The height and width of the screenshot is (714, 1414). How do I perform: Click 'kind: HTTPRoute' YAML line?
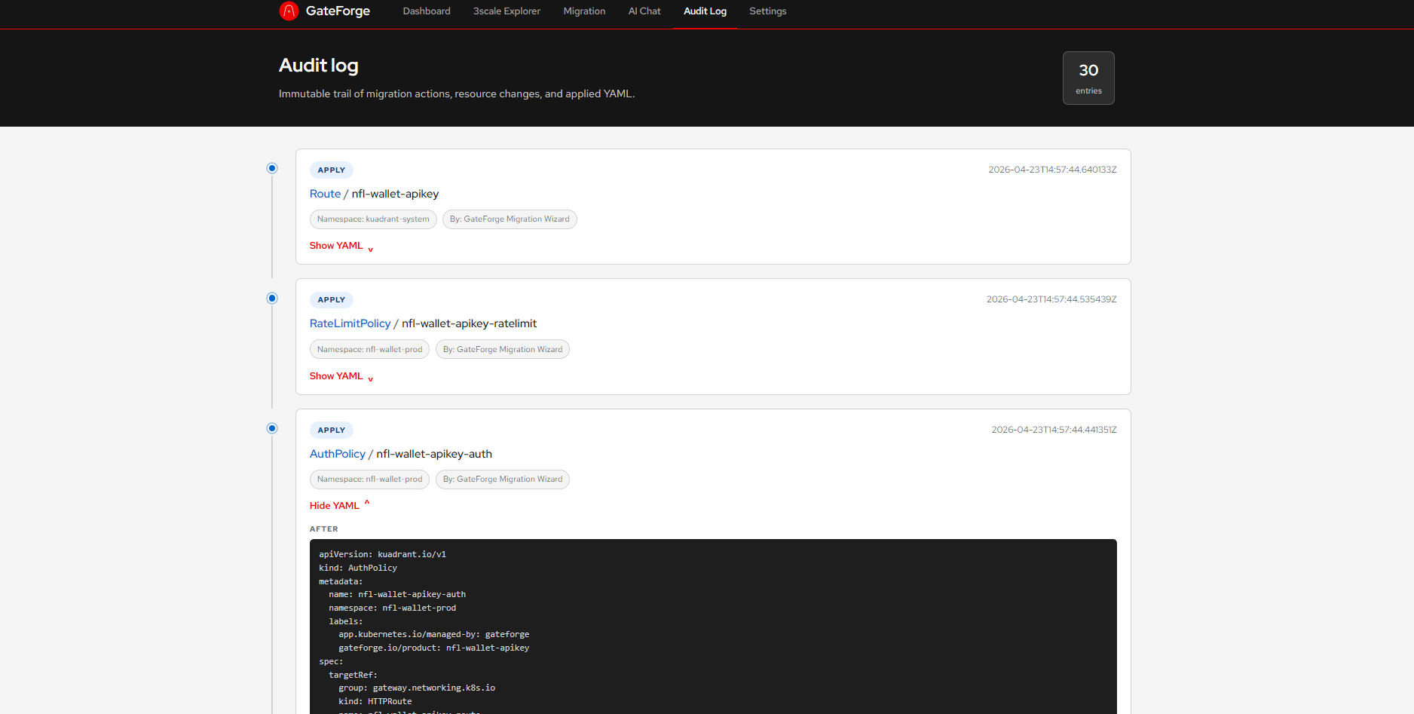375,701
